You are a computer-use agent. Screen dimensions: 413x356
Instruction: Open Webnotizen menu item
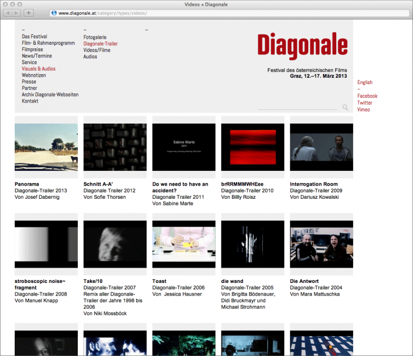point(34,75)
